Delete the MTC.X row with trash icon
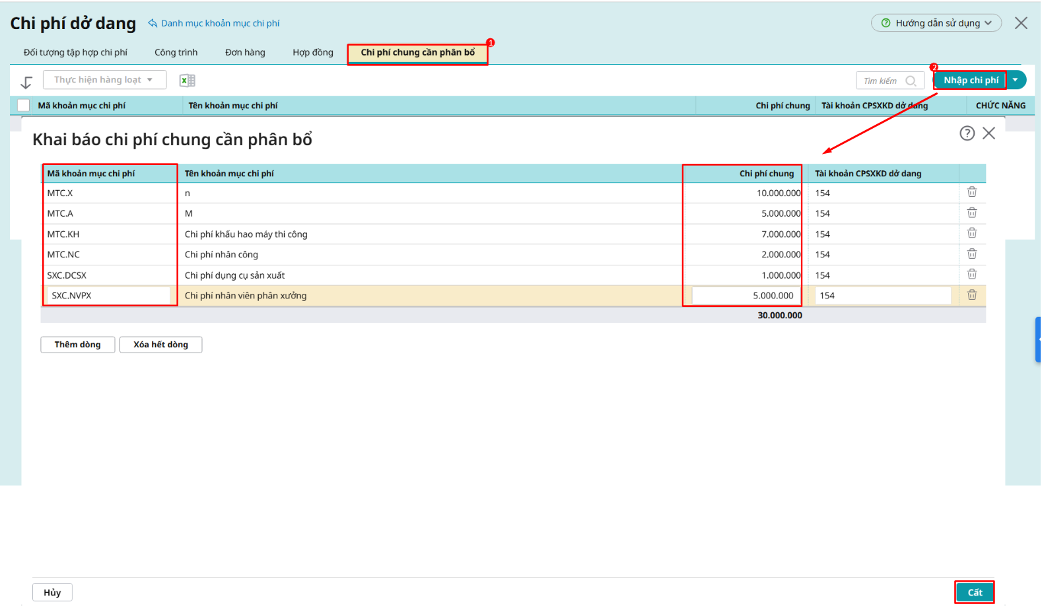 tap(971, 192)
